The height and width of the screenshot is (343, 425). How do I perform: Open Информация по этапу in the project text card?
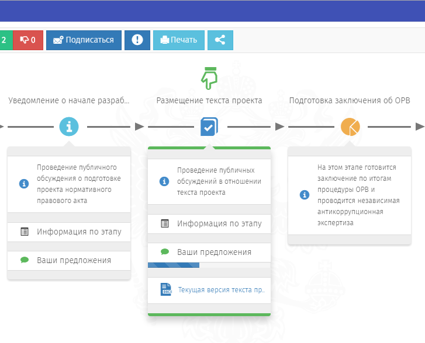[209, 223]
